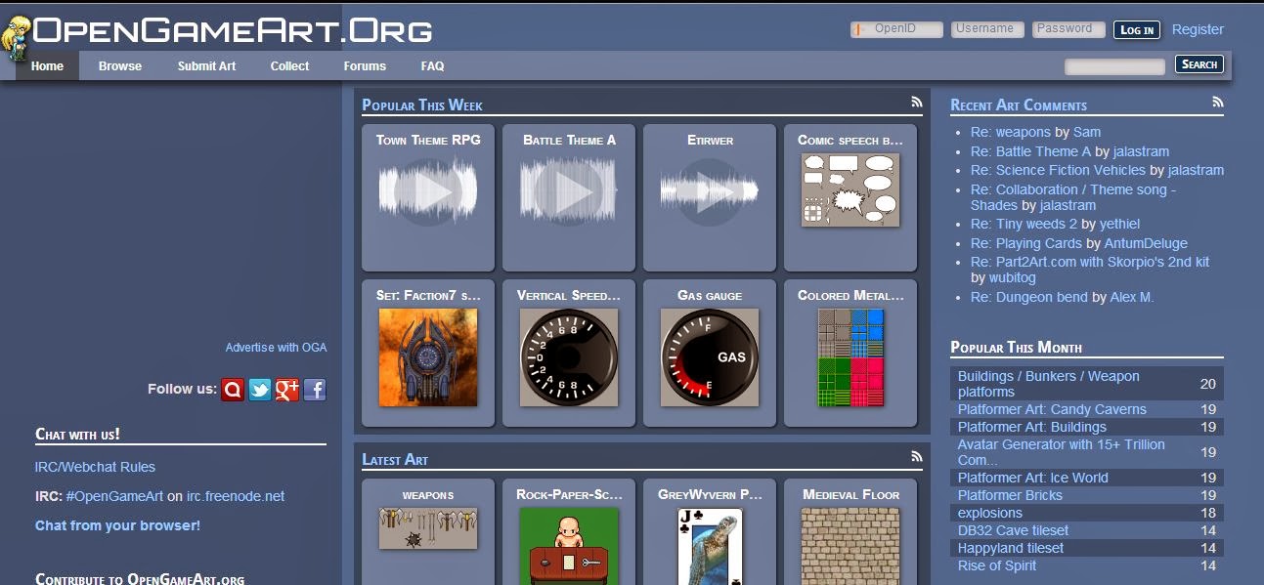This screenshot has width=1264, height=585.
Task: Open the Re: Dungeon bend comment
Action: coord(1029,297)
